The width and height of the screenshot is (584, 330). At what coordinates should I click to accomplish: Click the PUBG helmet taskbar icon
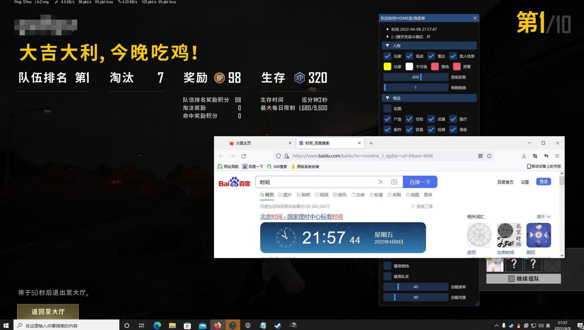pos(293,325)
